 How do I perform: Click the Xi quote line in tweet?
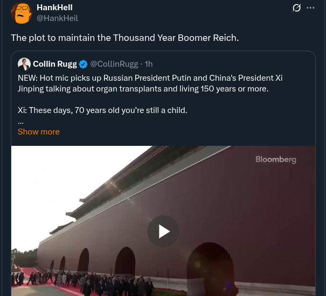pos(102,110)
